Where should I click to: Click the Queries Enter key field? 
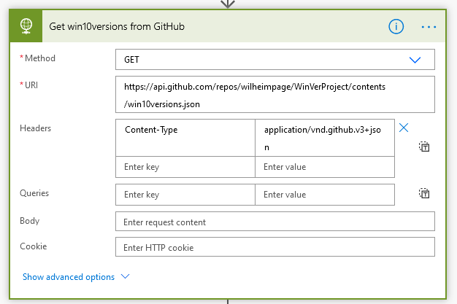point(185,195)
